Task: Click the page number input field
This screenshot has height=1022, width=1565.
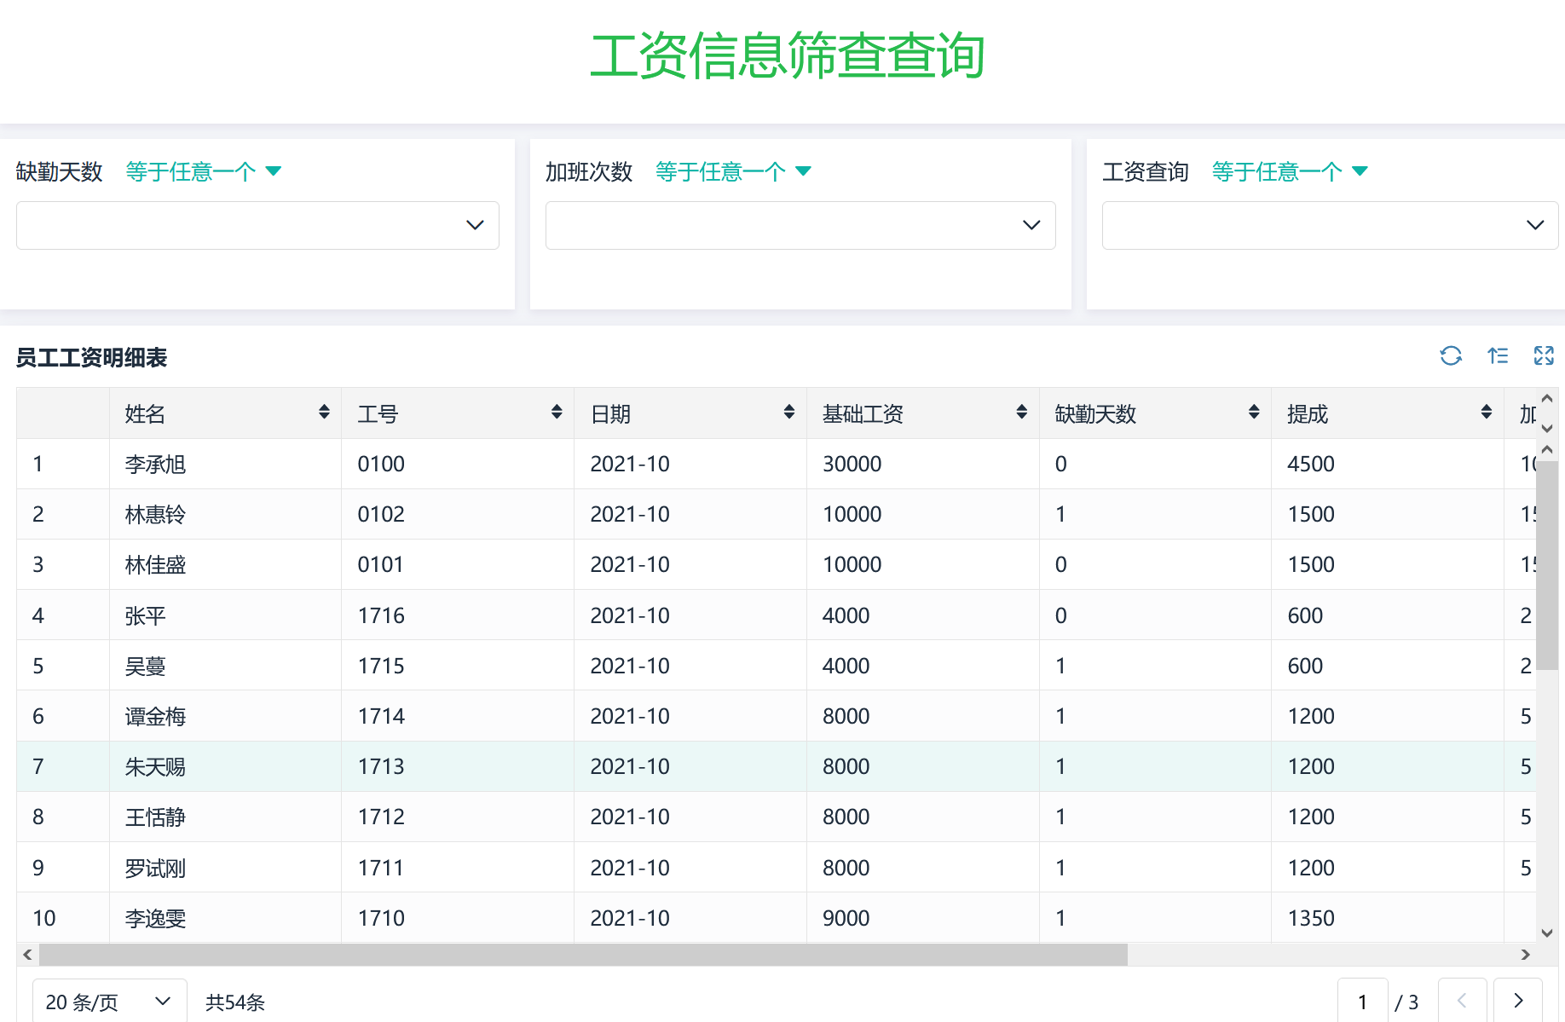Action: (x=1362, y=1002)
